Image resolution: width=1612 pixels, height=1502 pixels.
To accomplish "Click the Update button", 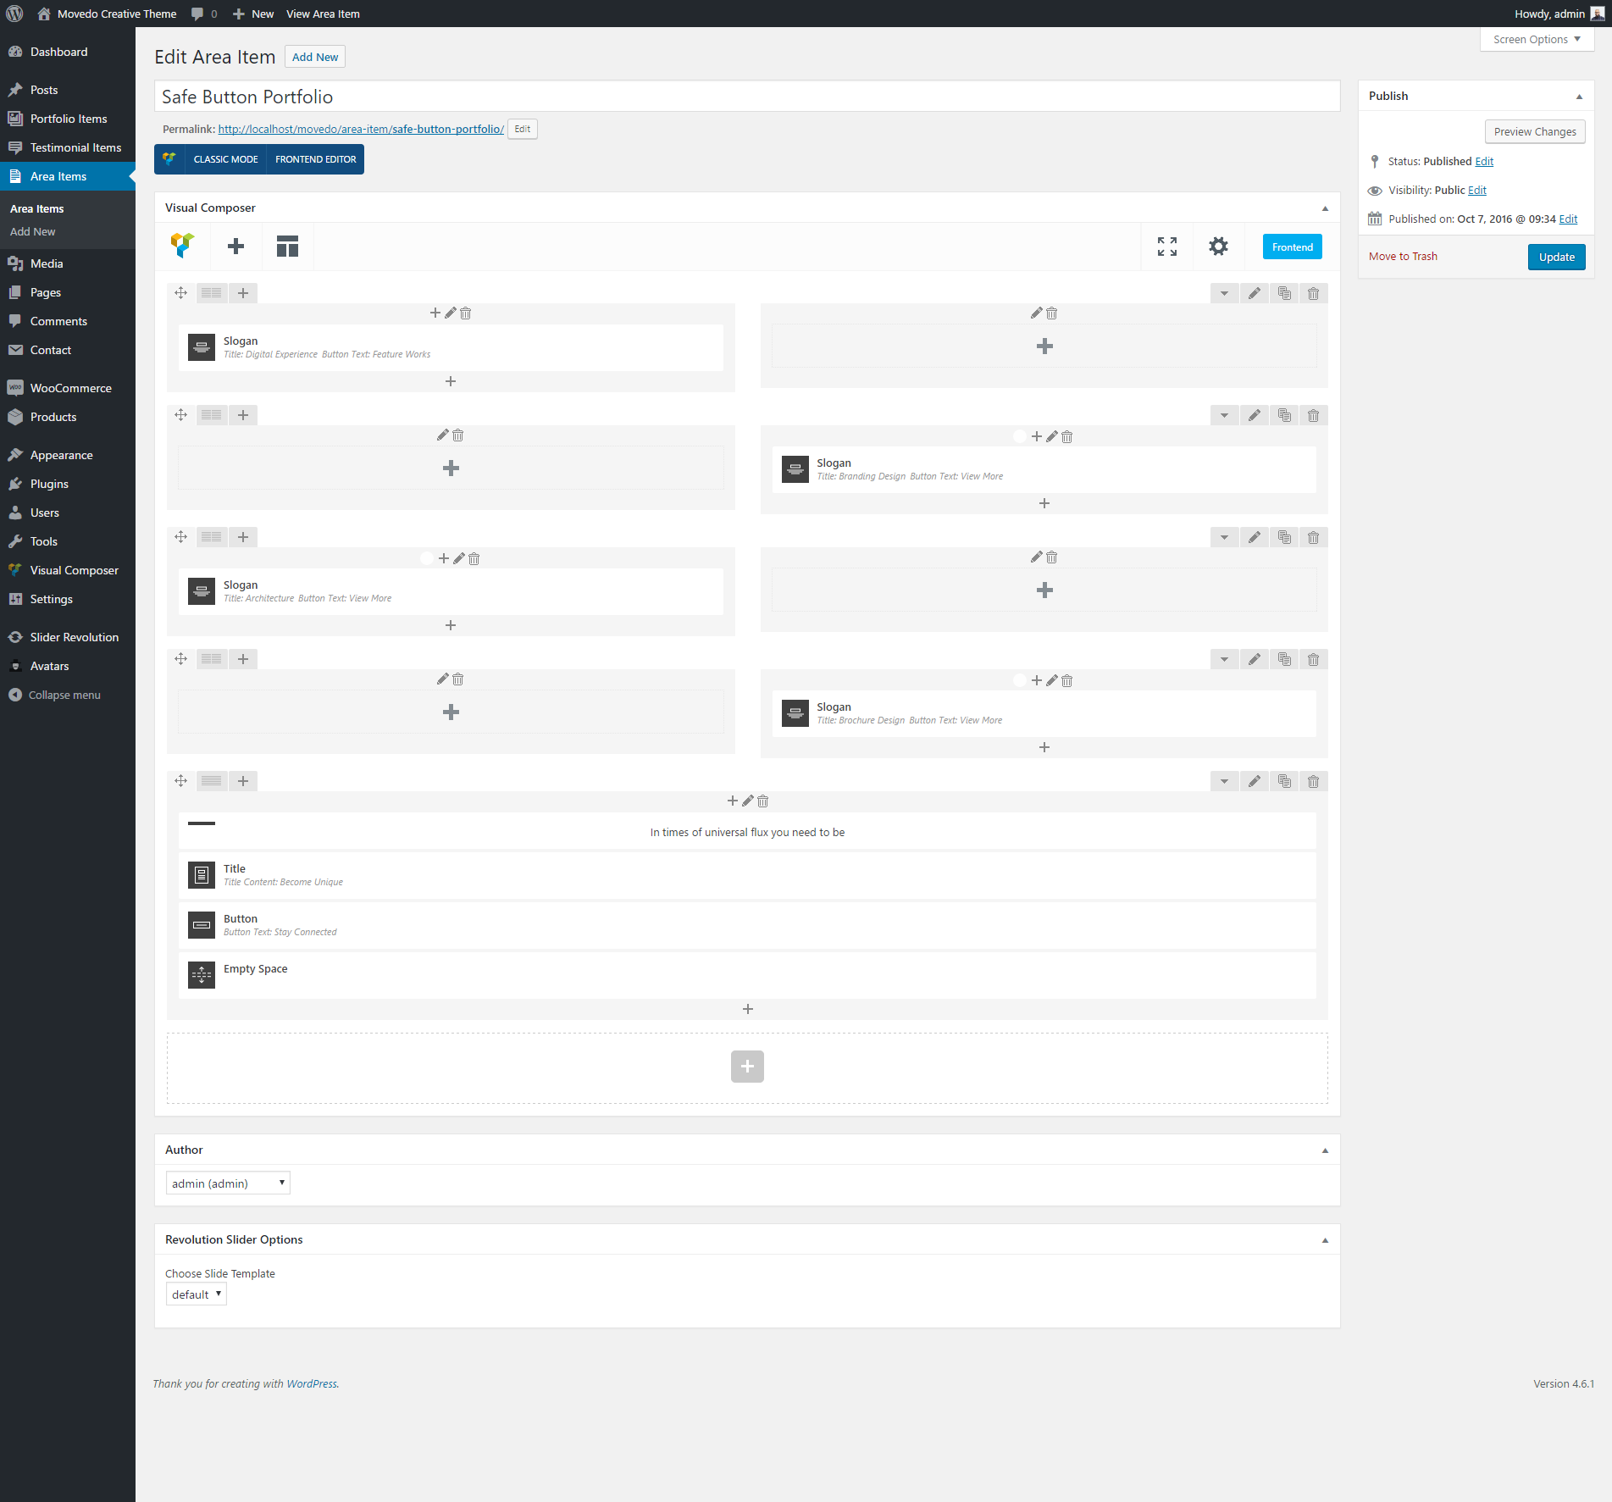I will (x=1555, y=257).
